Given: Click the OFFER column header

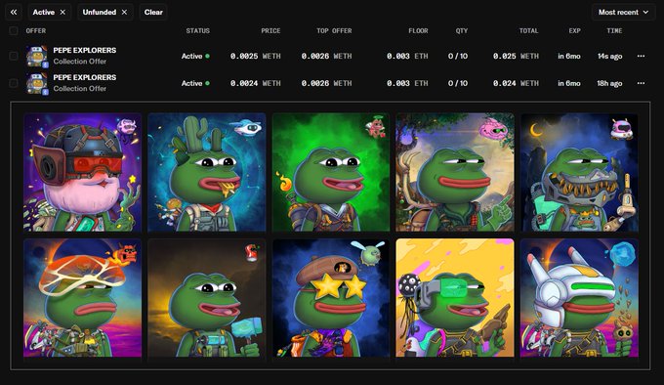Looking at the screenshot, I should 36,31.
